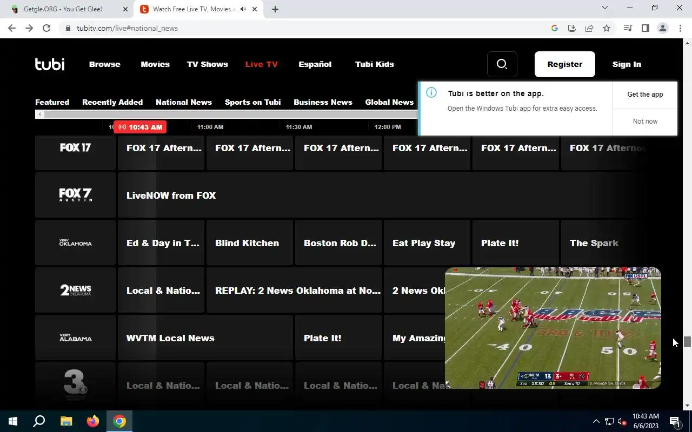692x432 pixels.
Task: Click the browser back arrow
Action: coord(12,28)
